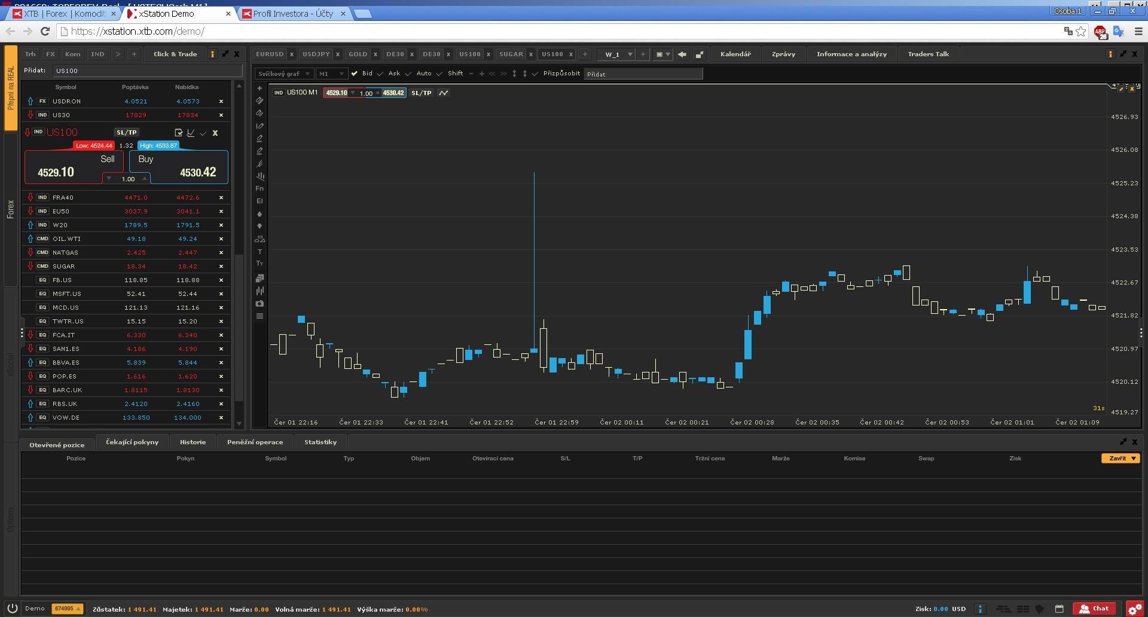Enable the Ask checkbox
The image size is (1148, 617).
point(380,74)
